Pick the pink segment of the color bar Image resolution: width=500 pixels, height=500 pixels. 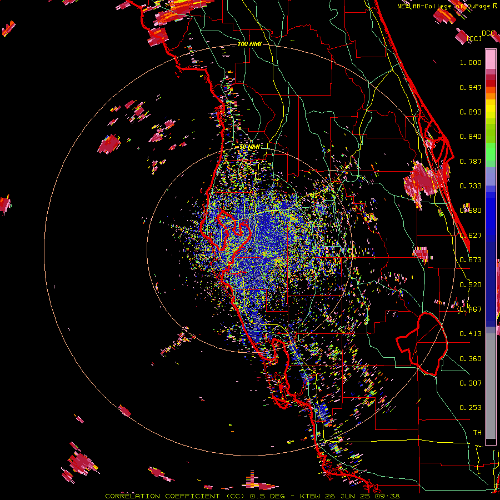point(491,59)
